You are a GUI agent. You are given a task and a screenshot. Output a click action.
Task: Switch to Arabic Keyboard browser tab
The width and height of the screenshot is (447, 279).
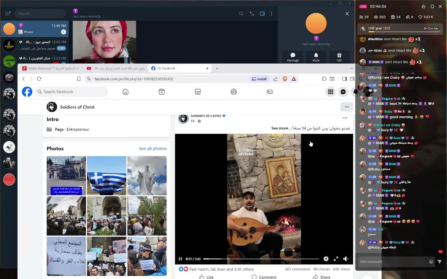click(51, 68)
